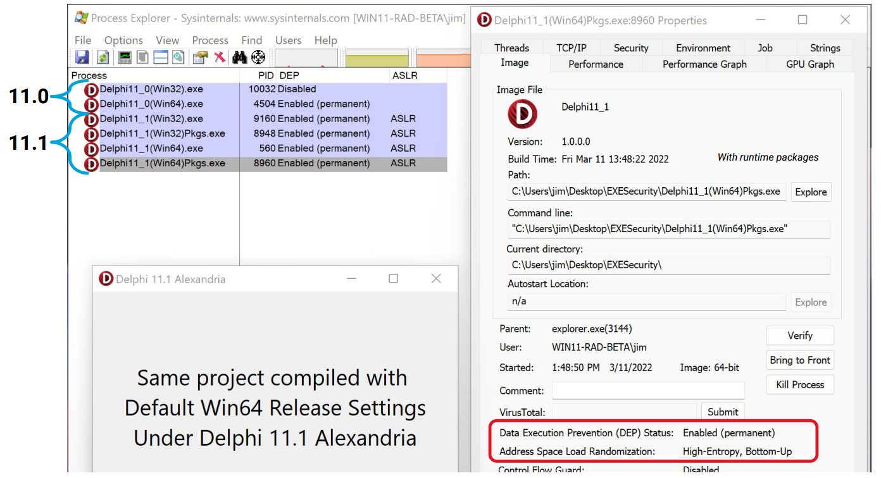Click the Delphi 11.1 Alexandria window title icon

tap(106, 279)
